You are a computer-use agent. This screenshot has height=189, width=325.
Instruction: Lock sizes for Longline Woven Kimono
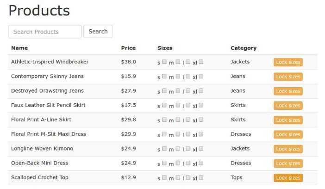(x=288, y=149)
